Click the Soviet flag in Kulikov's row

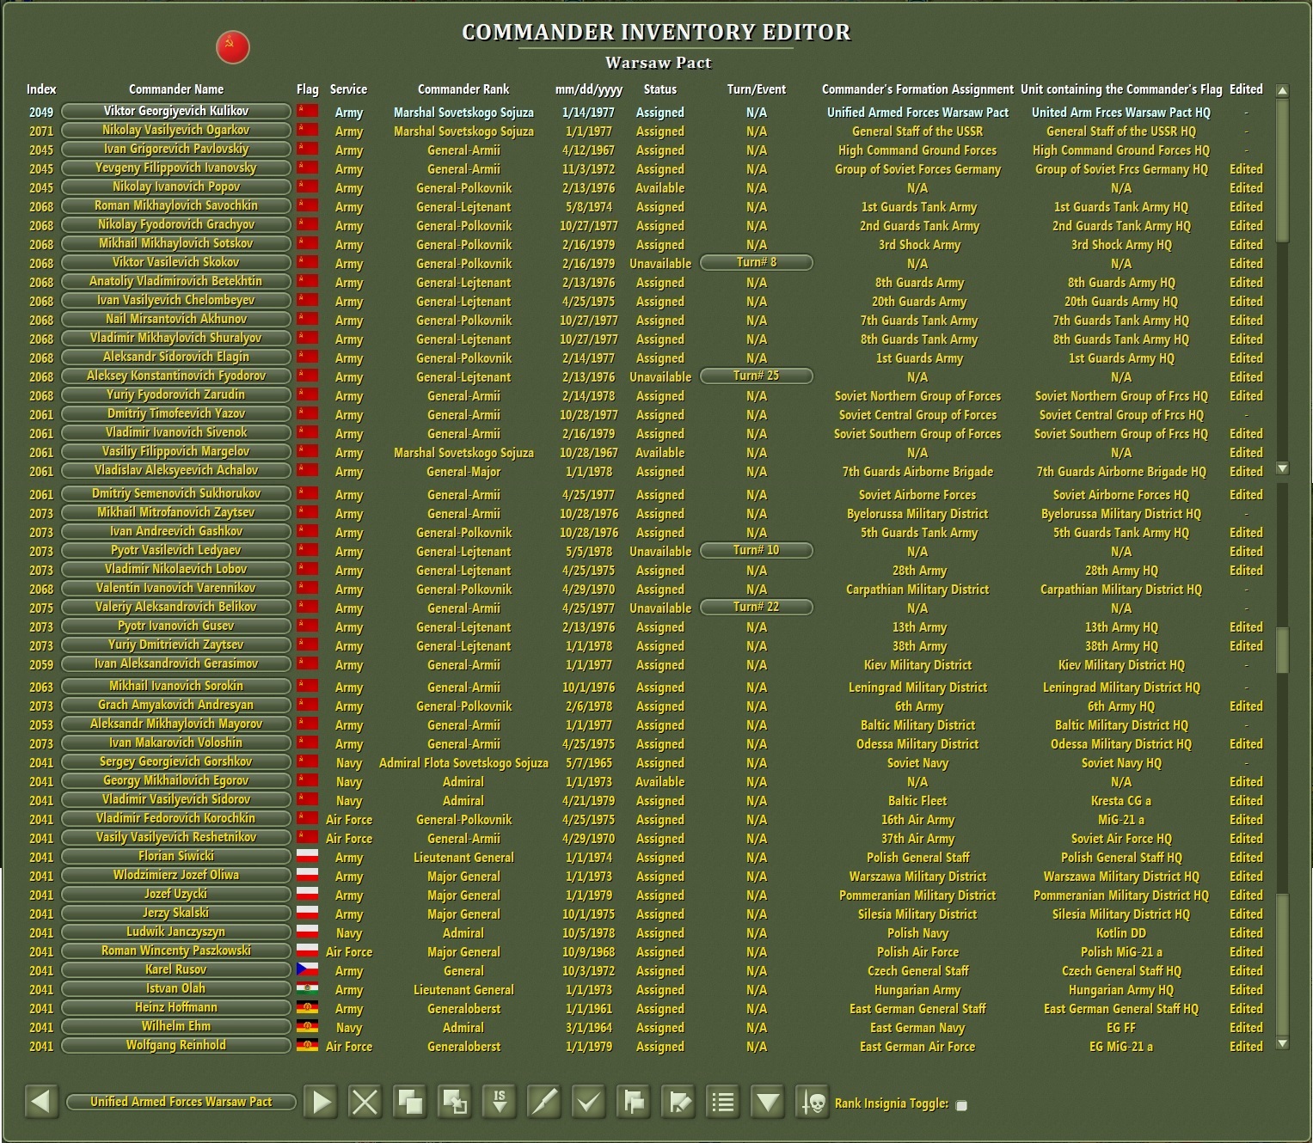pyautogui.click(x=307, y=111)
